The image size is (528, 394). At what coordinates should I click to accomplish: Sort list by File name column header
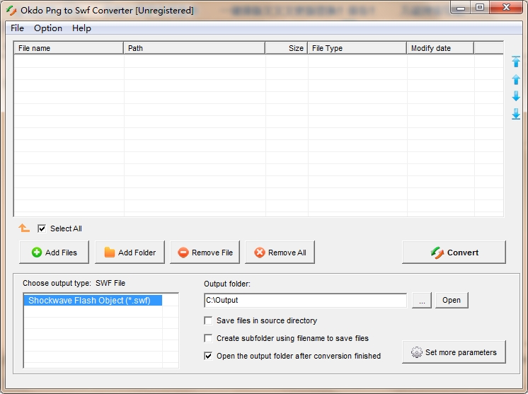tap(69, 48)
